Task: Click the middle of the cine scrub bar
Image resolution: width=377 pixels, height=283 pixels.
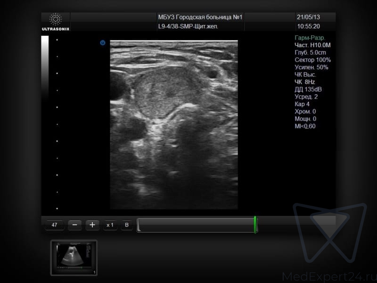Action: coord(196,225)
